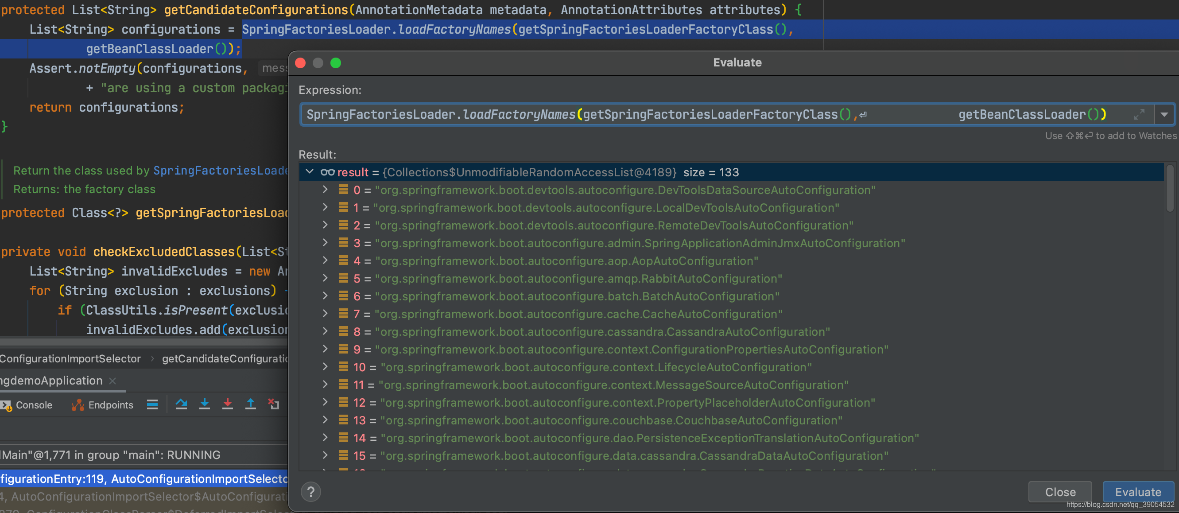Click the Step Into debugger icon
The image size is (1179, 513).
(x=205, y=404)
